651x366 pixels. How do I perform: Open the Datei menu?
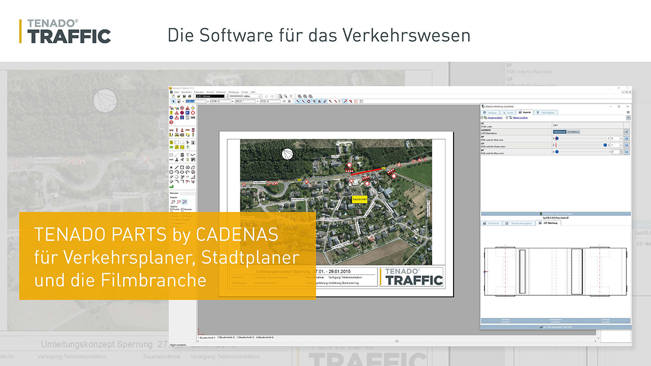point(176,92)
